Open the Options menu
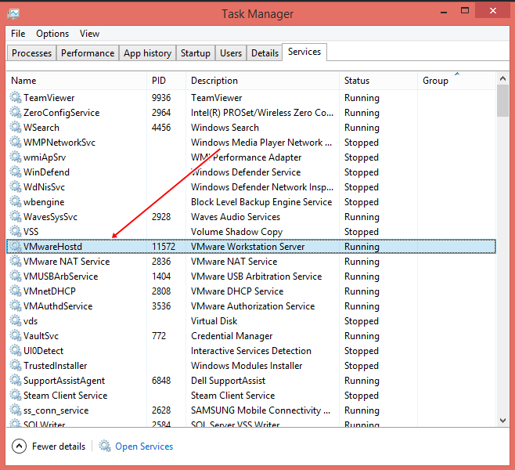515x470 pixels. 52,34
